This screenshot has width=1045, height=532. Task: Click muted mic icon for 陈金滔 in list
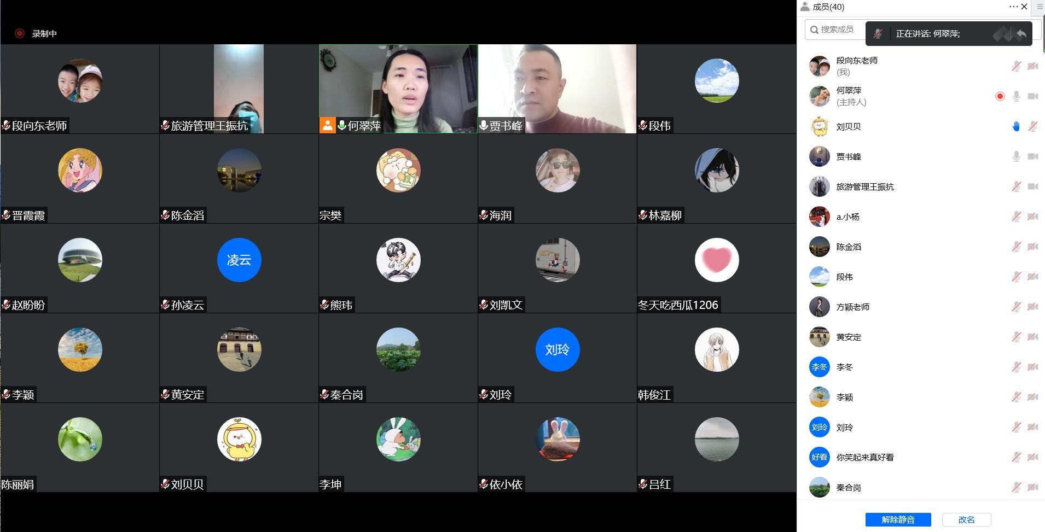click(1016, 247)
